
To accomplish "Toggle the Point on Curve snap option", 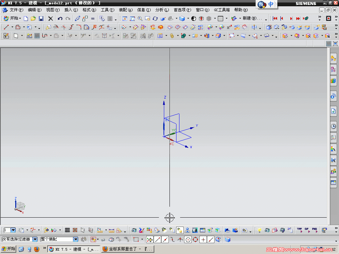I will pos(211,239).
